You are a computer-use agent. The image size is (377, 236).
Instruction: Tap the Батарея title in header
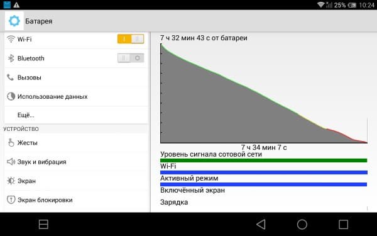(x=39, y=21)
